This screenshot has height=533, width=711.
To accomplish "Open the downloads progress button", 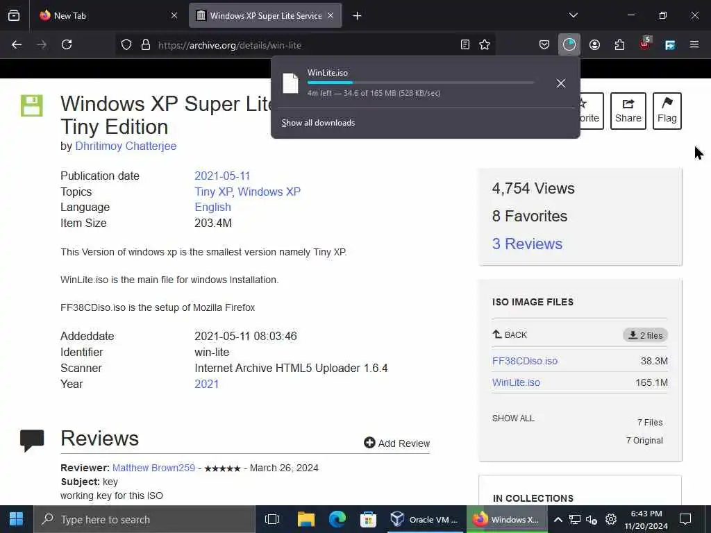I will tap(569, 44).
